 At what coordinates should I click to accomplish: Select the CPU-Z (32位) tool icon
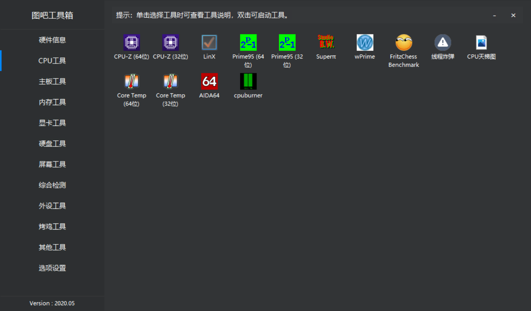[x=170, y=42]
